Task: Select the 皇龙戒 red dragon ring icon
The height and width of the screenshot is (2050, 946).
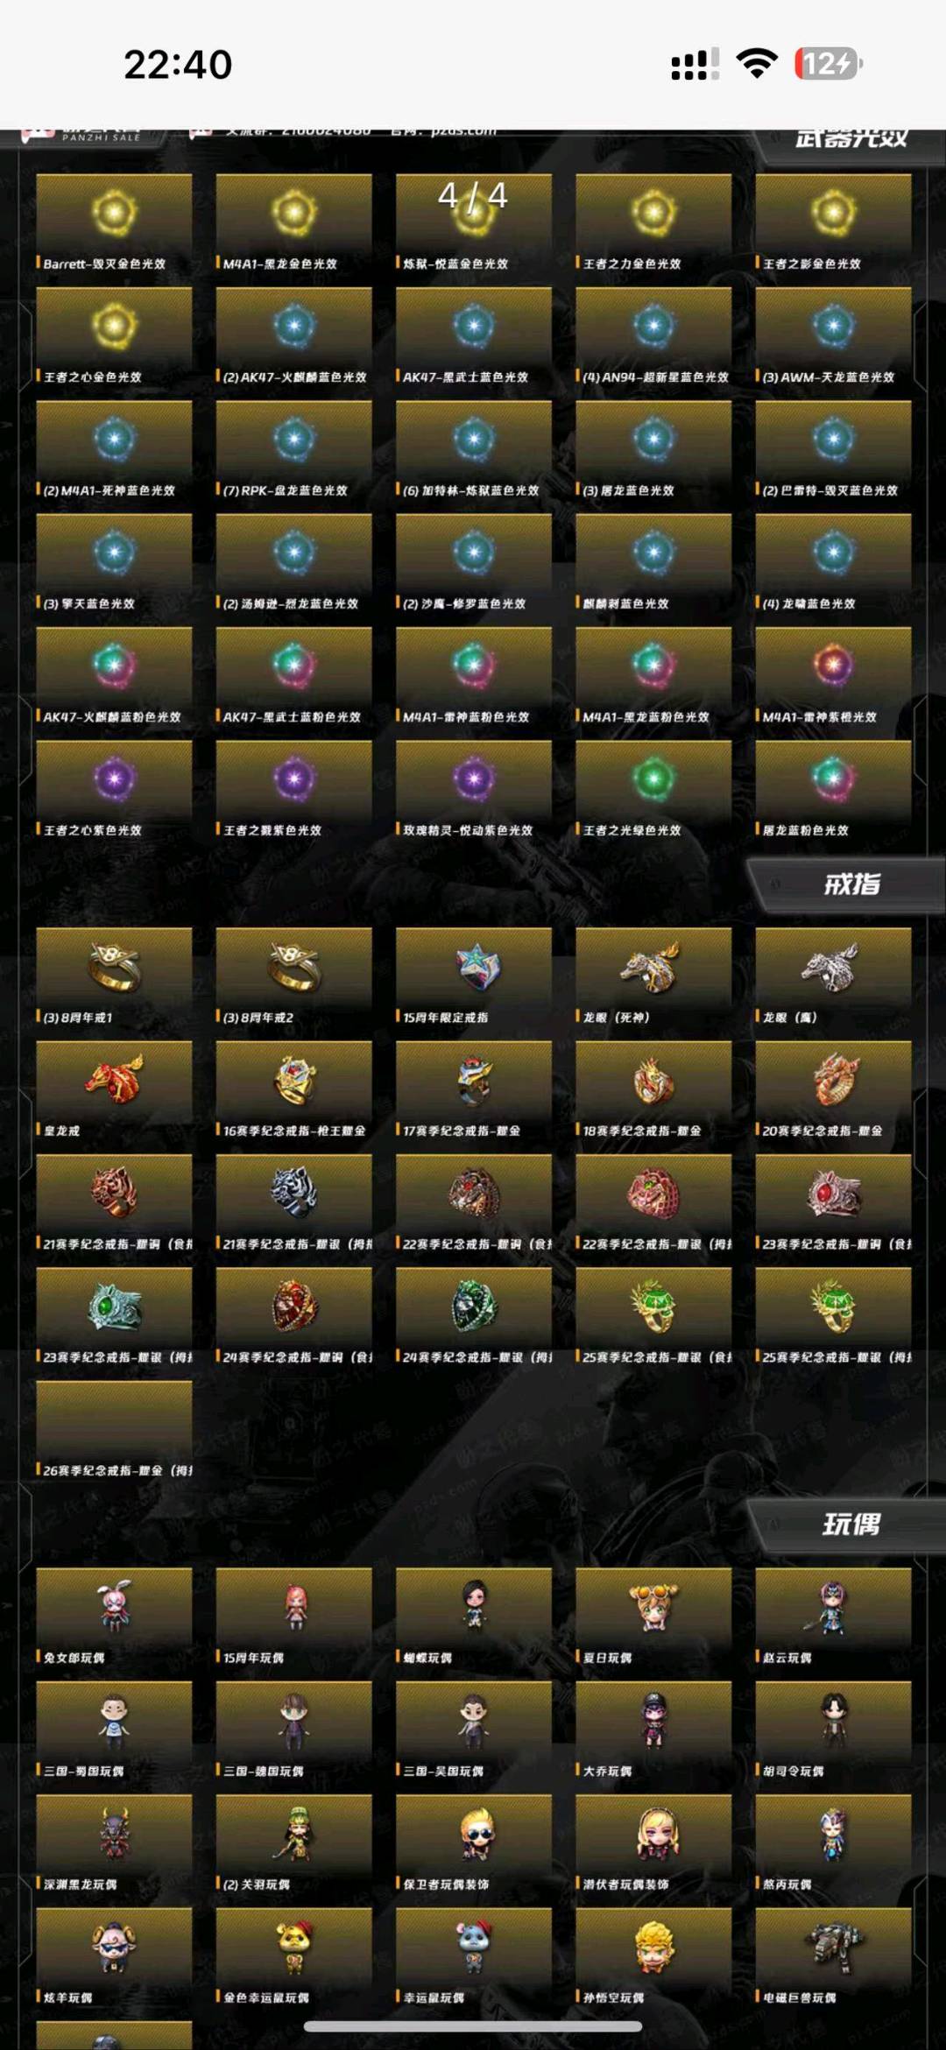Action: (115, 1079)
